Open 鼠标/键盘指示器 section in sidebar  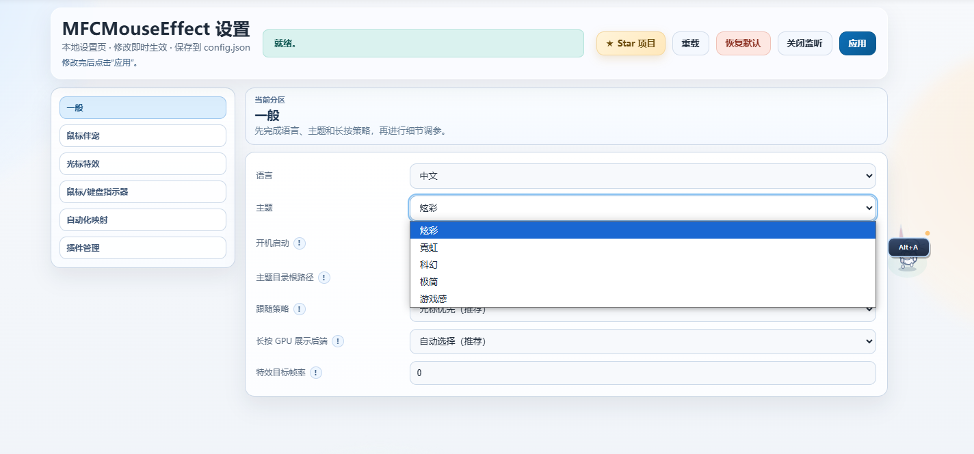click(x=142, y=192)
